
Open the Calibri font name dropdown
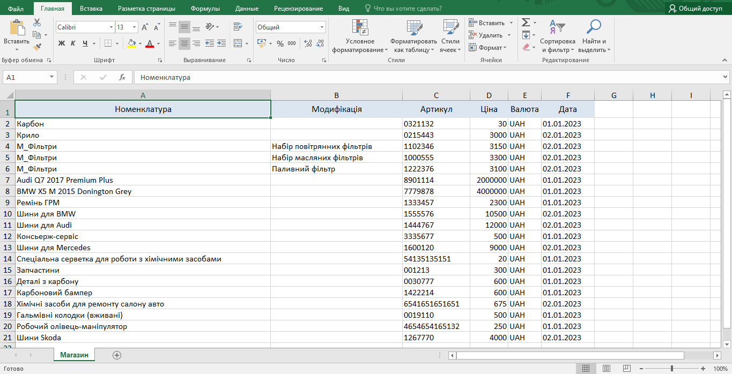click(x=111, y=27)
